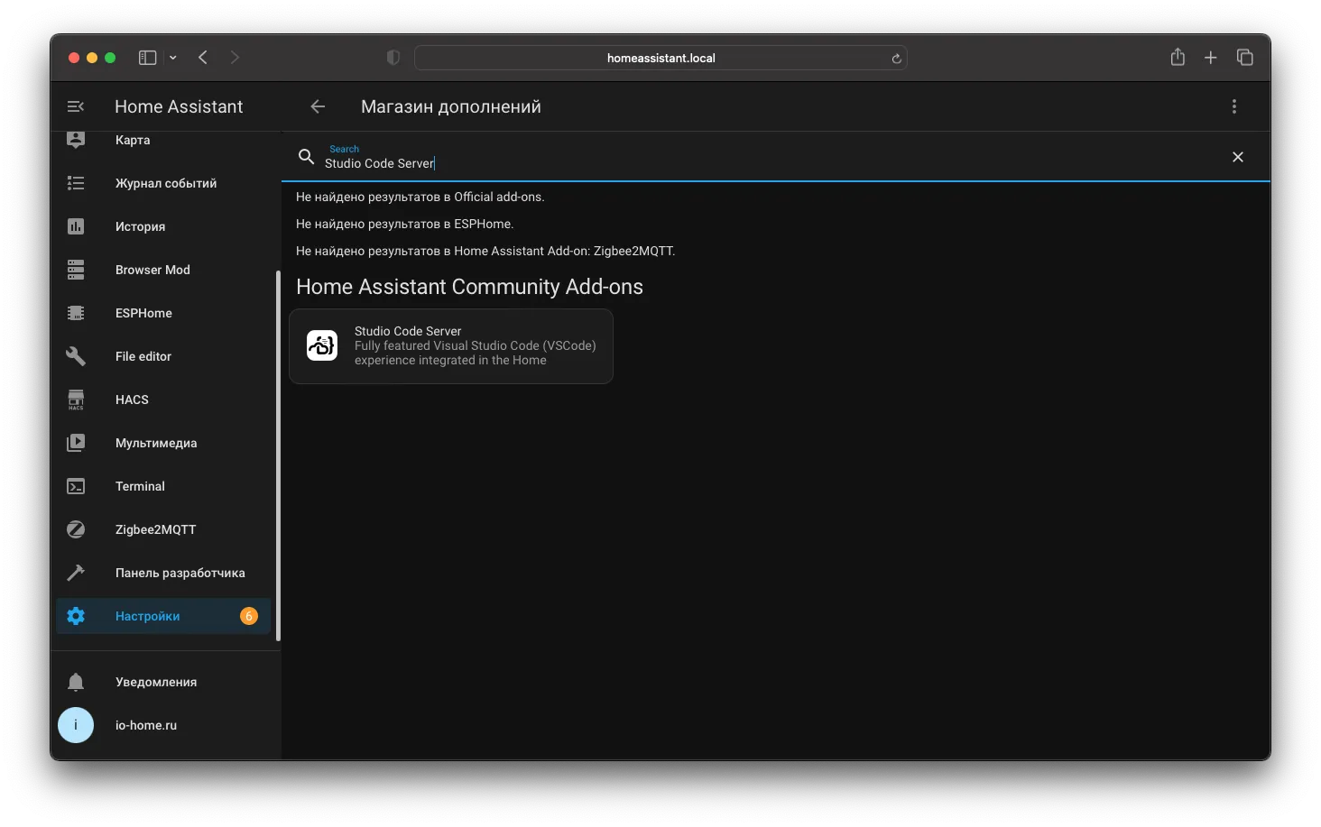Open the Уведомления notifications bell
Screen dimensions: 1321x827
[76, 682]
